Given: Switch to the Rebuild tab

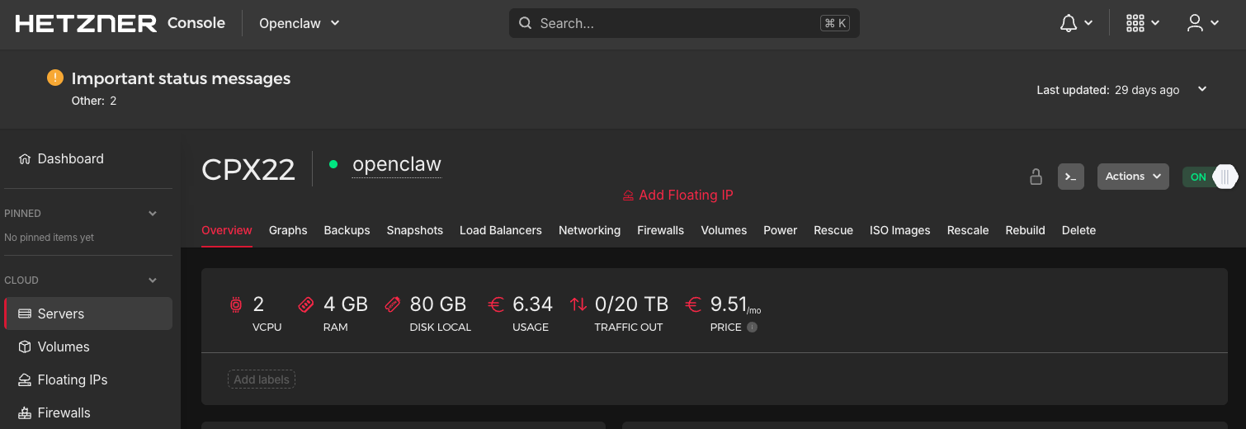Looking at the screenshot, I should [x=1026, y=230].
